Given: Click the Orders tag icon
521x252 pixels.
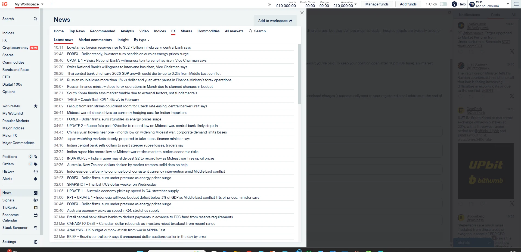Looking at the screenshot, I should (x=35, y=164).
